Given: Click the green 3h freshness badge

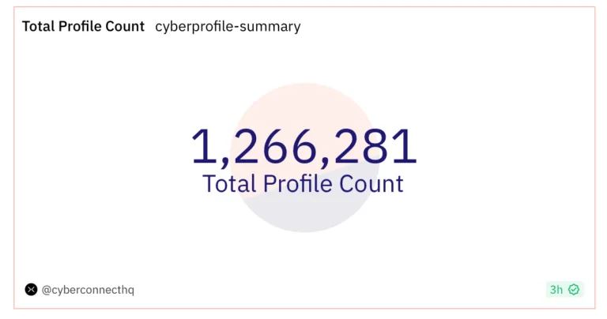Looking at the screenshot, I should pos(564,290).
